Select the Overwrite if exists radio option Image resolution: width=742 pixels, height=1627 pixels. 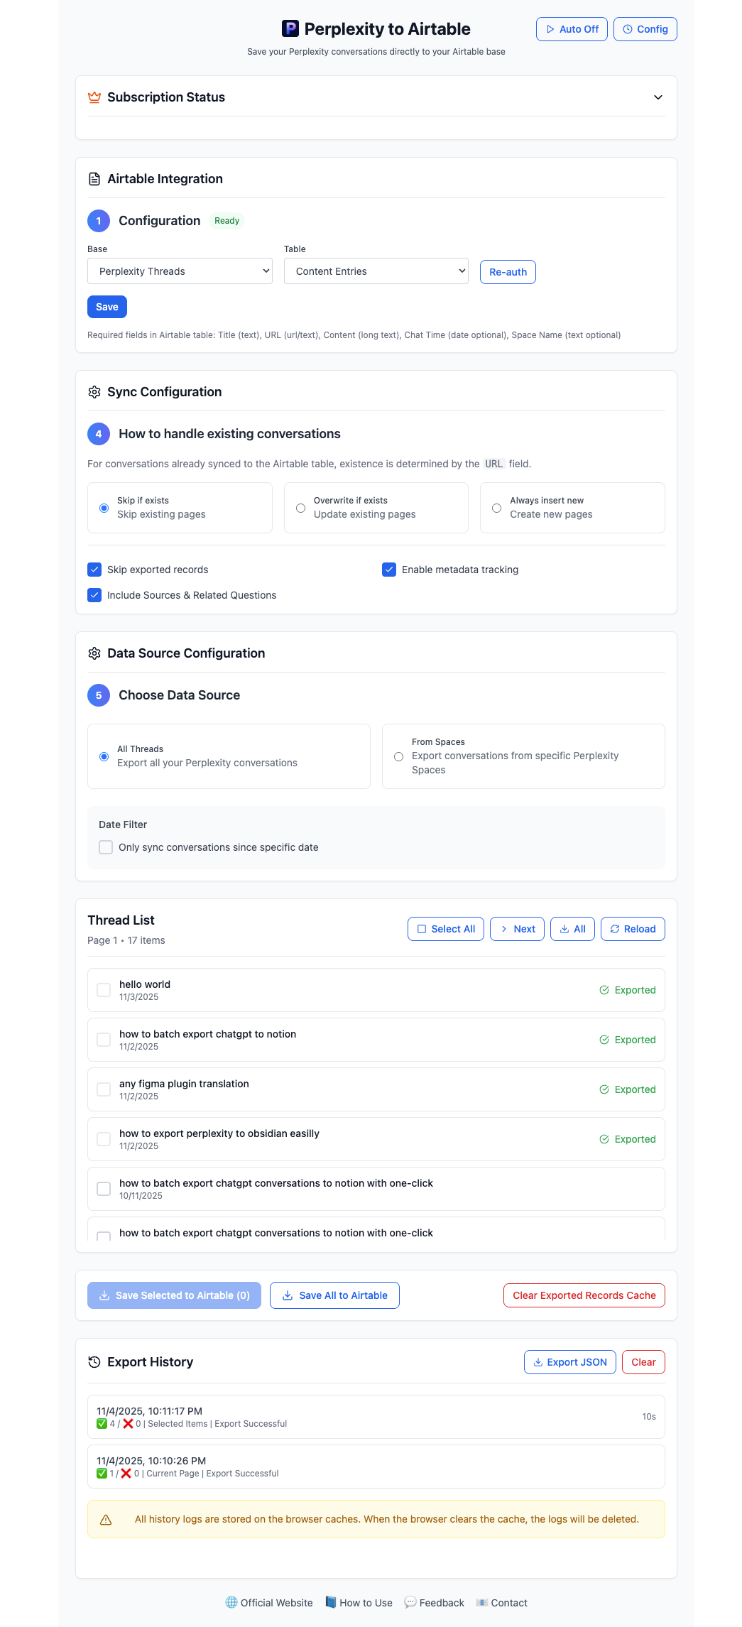click(300, 508)
